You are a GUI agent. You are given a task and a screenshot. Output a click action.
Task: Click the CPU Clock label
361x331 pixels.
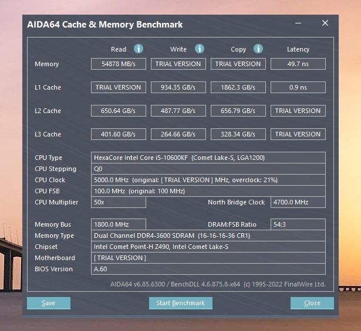tap(50, 180)
